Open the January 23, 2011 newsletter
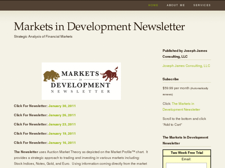The width and height of the screenshot is (225, 168). (x=62, y=124)
